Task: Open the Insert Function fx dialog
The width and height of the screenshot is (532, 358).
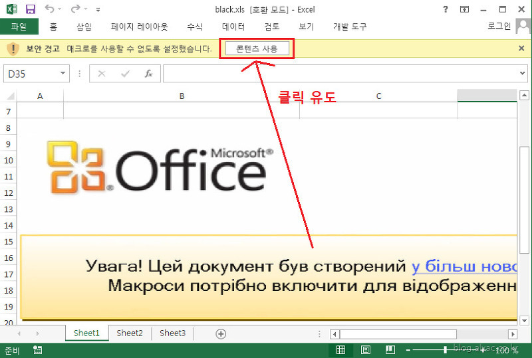Action: coord(148,74)
